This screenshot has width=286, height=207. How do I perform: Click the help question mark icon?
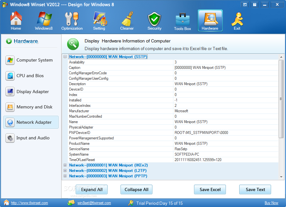[255, 5]
